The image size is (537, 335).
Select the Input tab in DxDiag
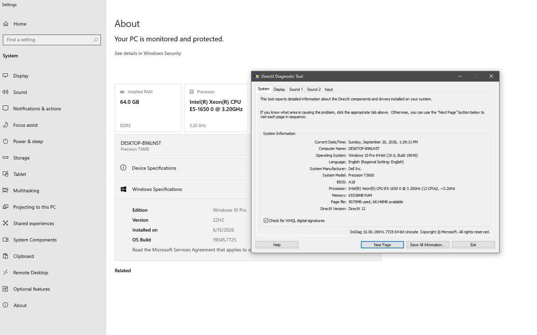[x=329, y=89]
